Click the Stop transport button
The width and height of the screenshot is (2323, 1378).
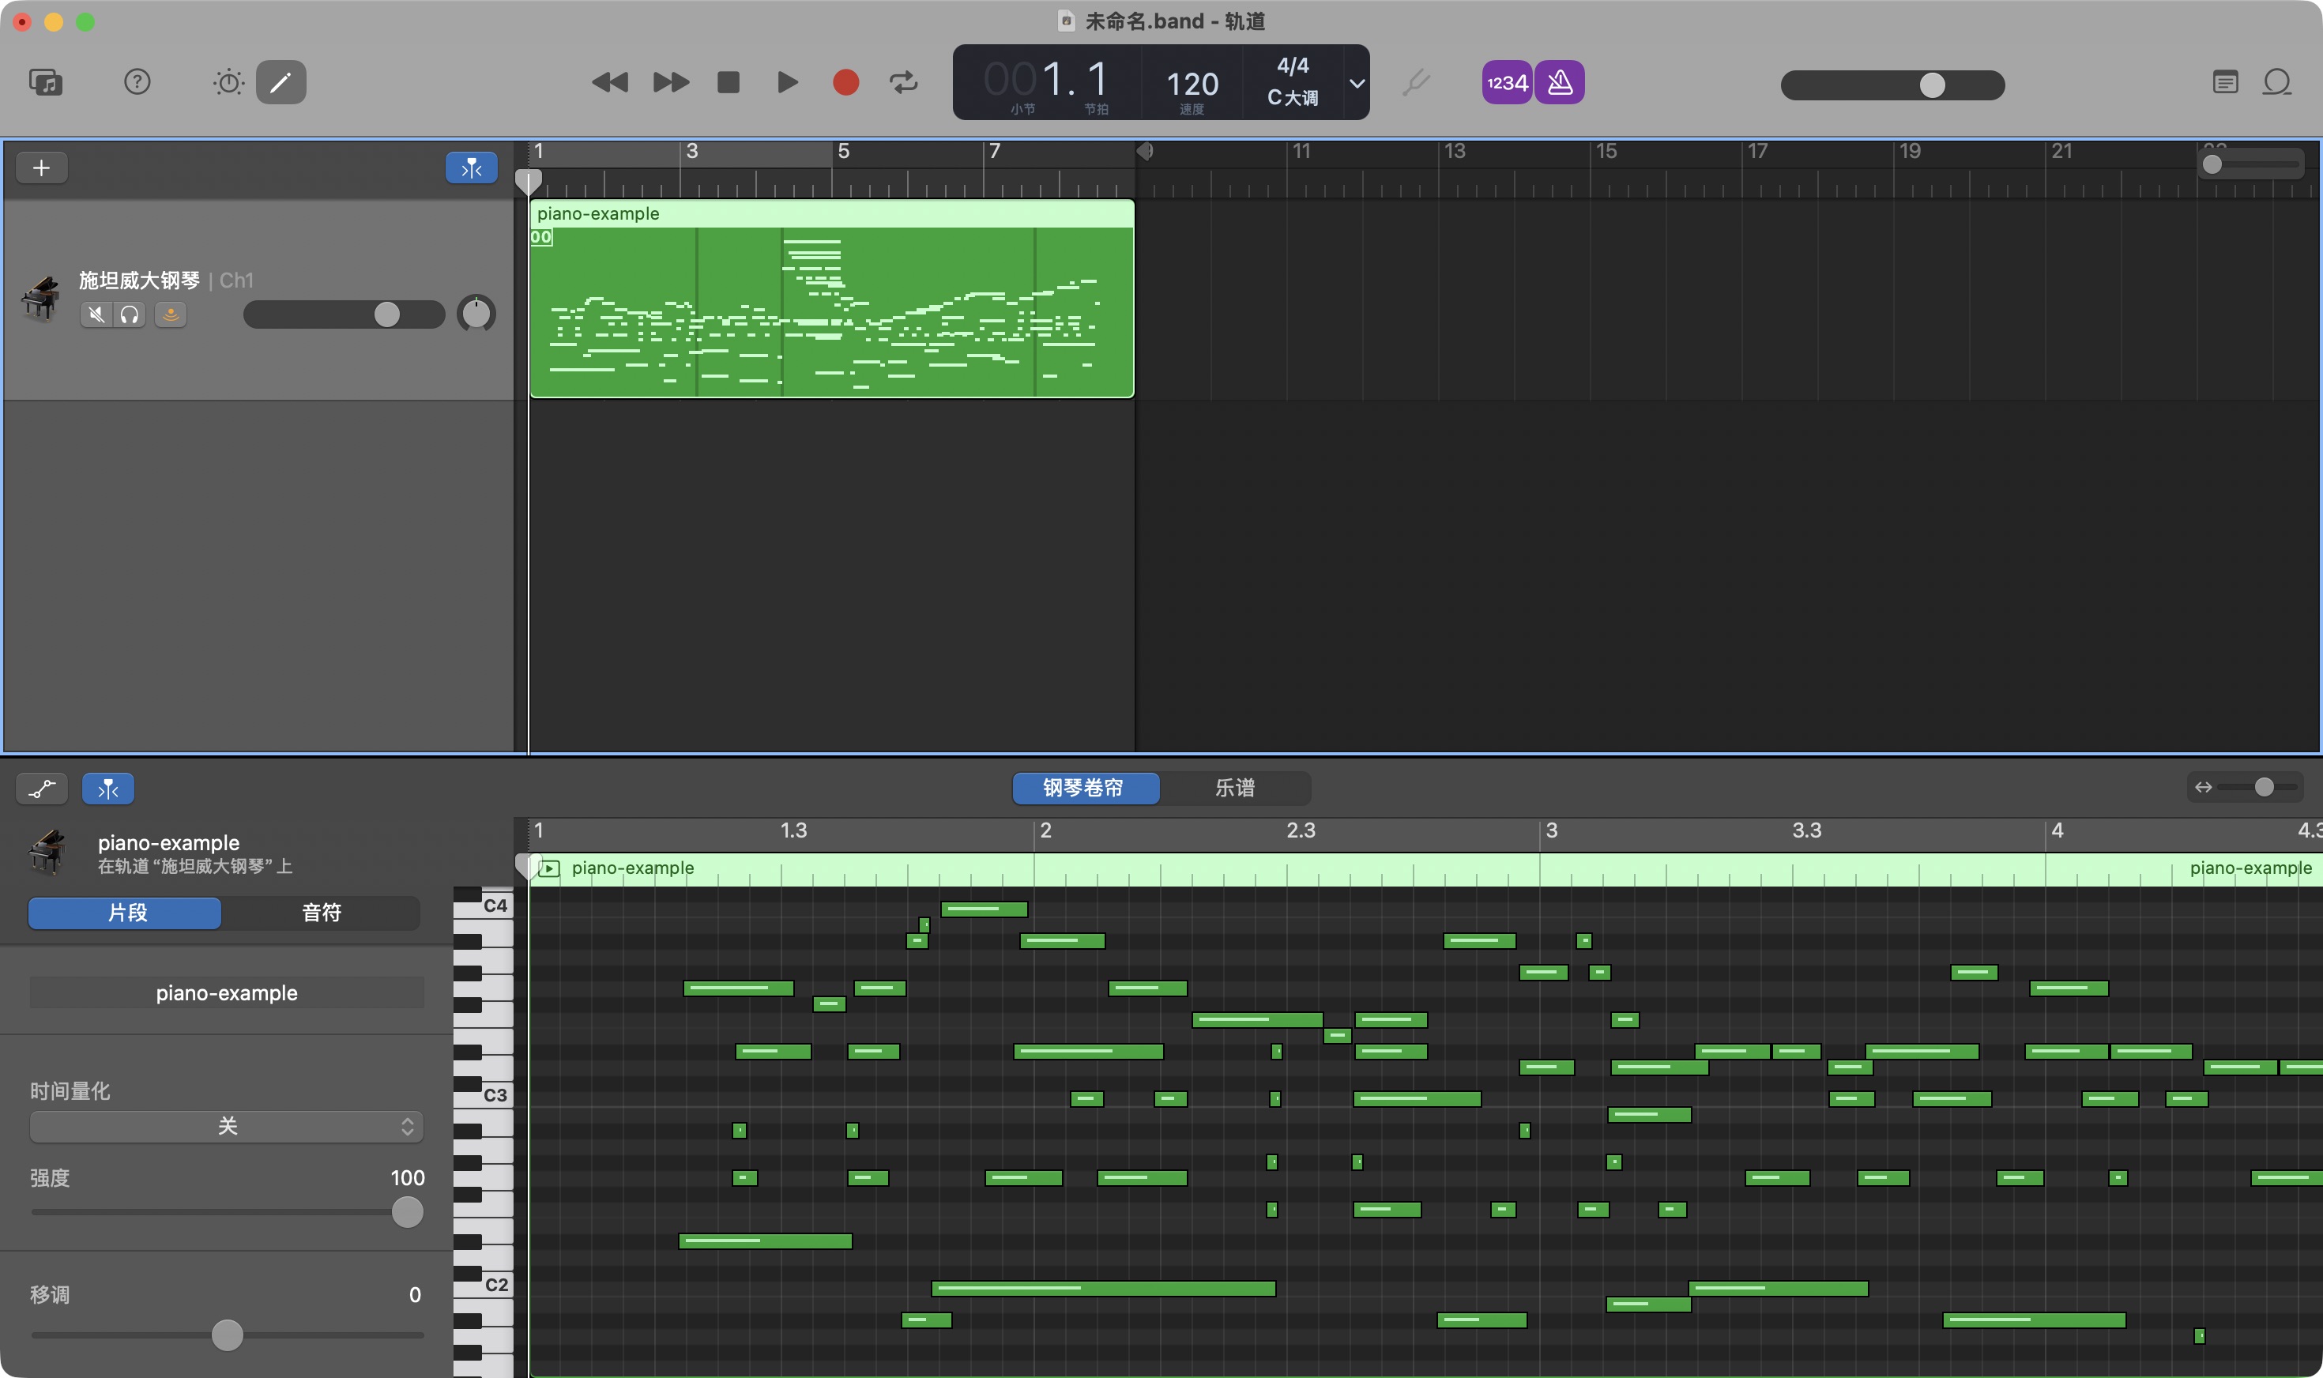[x=729, y=83]
